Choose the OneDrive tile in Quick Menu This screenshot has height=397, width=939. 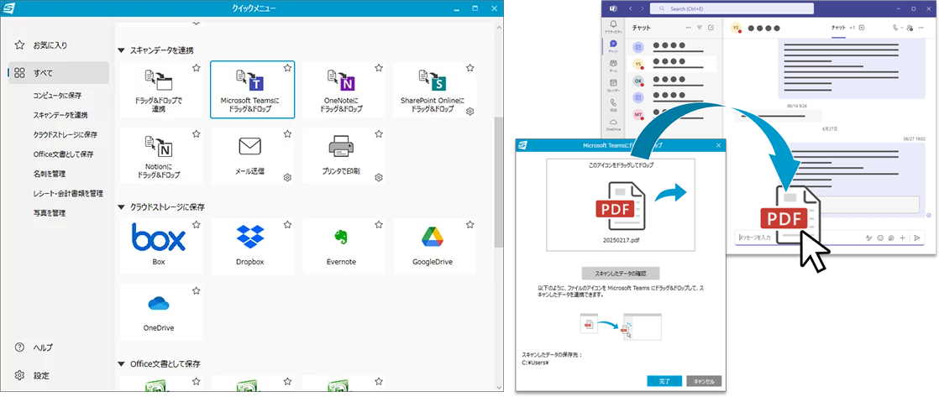161,312
